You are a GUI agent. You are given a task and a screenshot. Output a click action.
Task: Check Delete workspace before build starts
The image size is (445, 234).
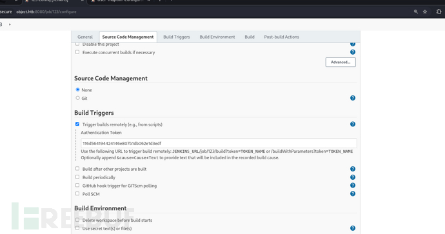(x=77, y=220)
